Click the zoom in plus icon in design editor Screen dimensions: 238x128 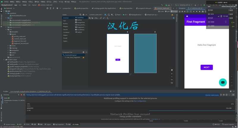pyautogui.click(x=172, y=74)
